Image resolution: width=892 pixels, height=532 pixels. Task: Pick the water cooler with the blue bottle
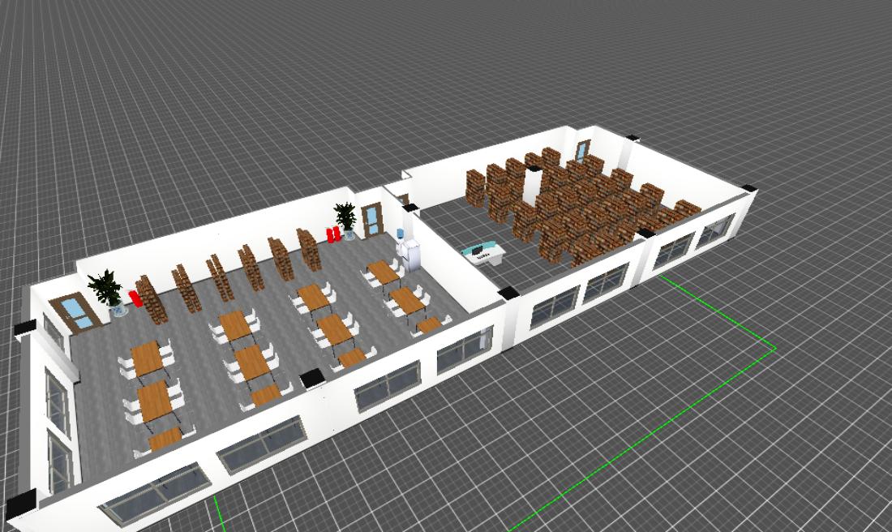(401, 245)
